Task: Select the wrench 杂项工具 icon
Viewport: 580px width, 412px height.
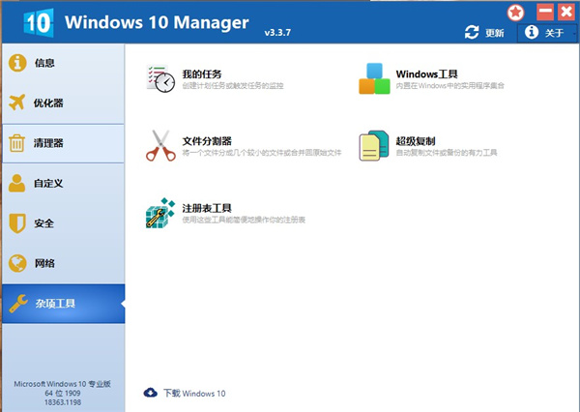Action: pos(18,304)
